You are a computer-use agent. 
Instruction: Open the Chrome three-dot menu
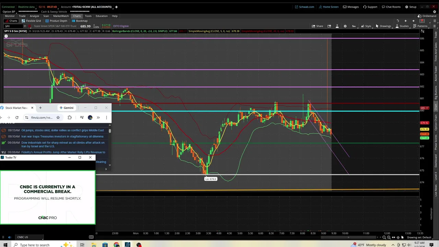[106, 117]
